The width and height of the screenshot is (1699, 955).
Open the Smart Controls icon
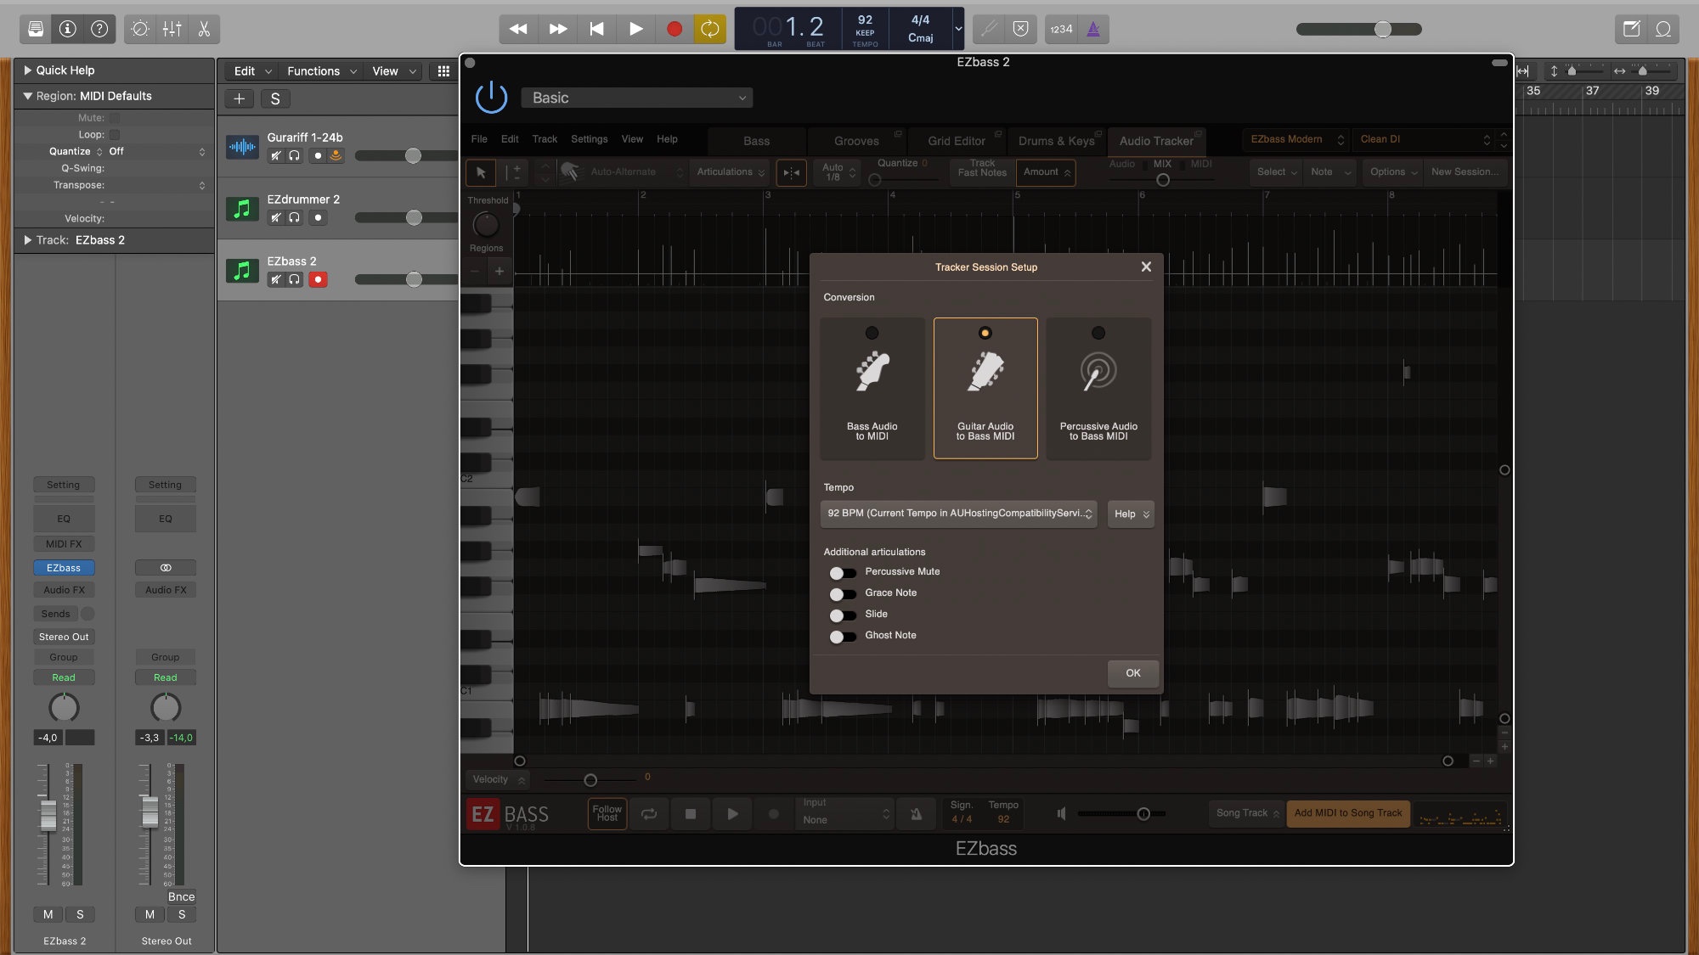[x=140, y=29]
